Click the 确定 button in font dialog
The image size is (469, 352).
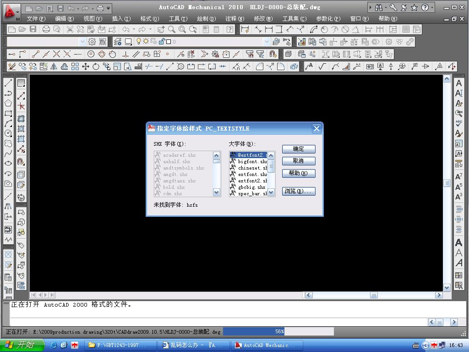[299, 149]
